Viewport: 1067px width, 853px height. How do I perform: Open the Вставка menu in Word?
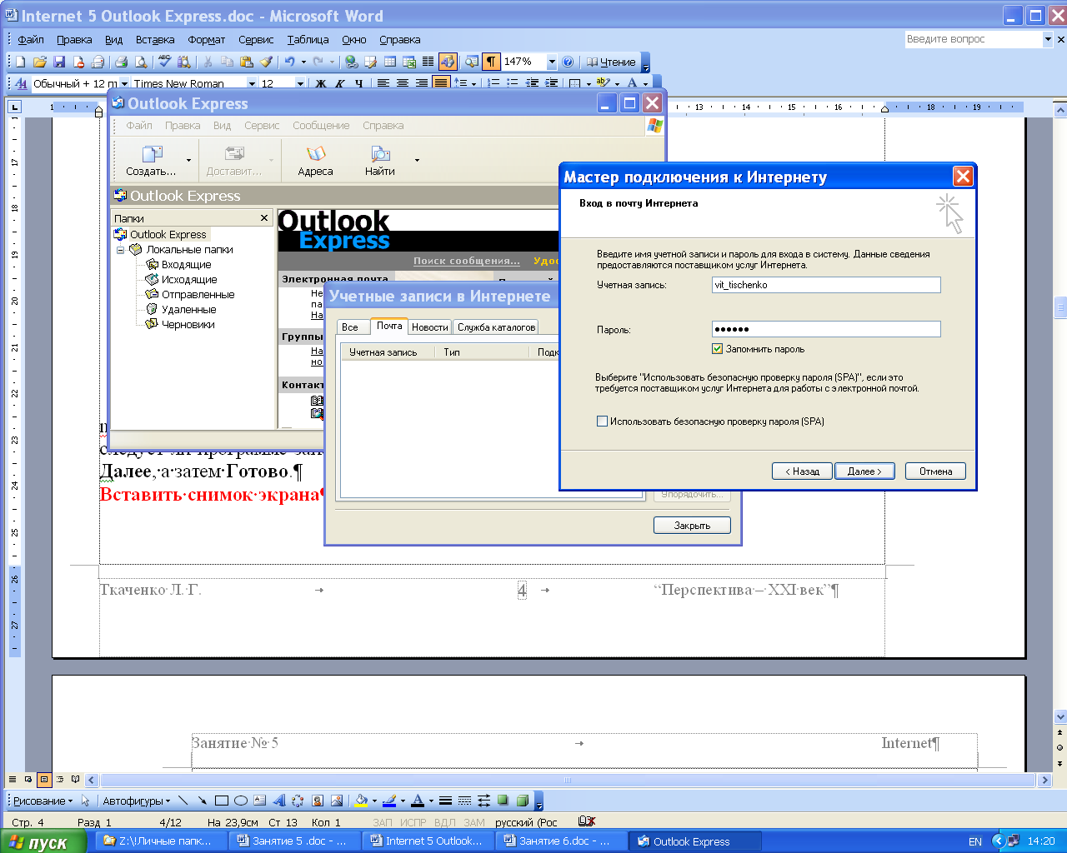coord(155,39)
